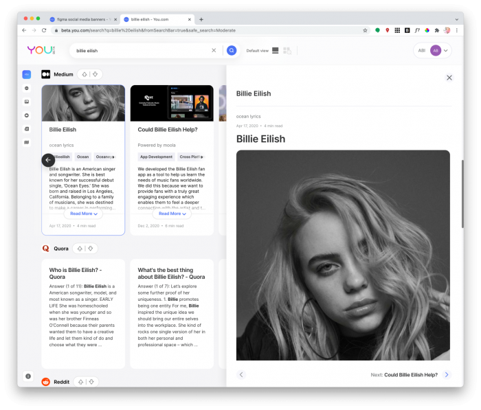Select the default view layout icon

click(x=275, y=50)
